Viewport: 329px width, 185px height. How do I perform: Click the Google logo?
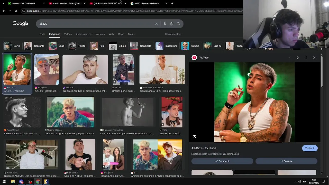(20, 24)
